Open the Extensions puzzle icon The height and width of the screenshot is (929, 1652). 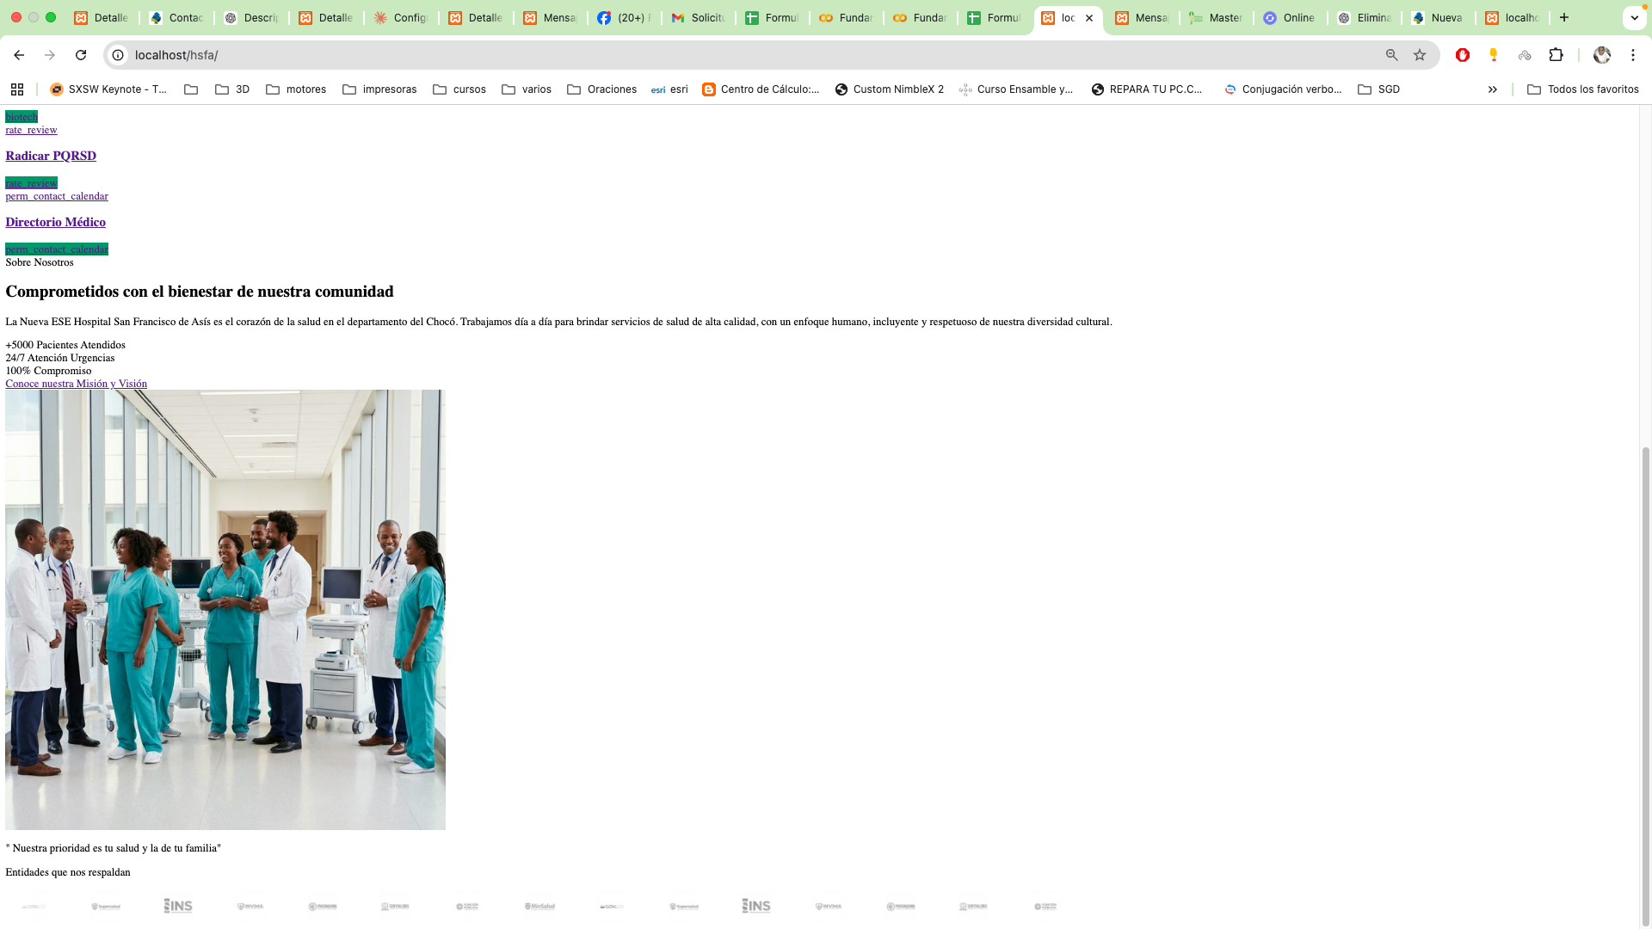[1556, 55]
